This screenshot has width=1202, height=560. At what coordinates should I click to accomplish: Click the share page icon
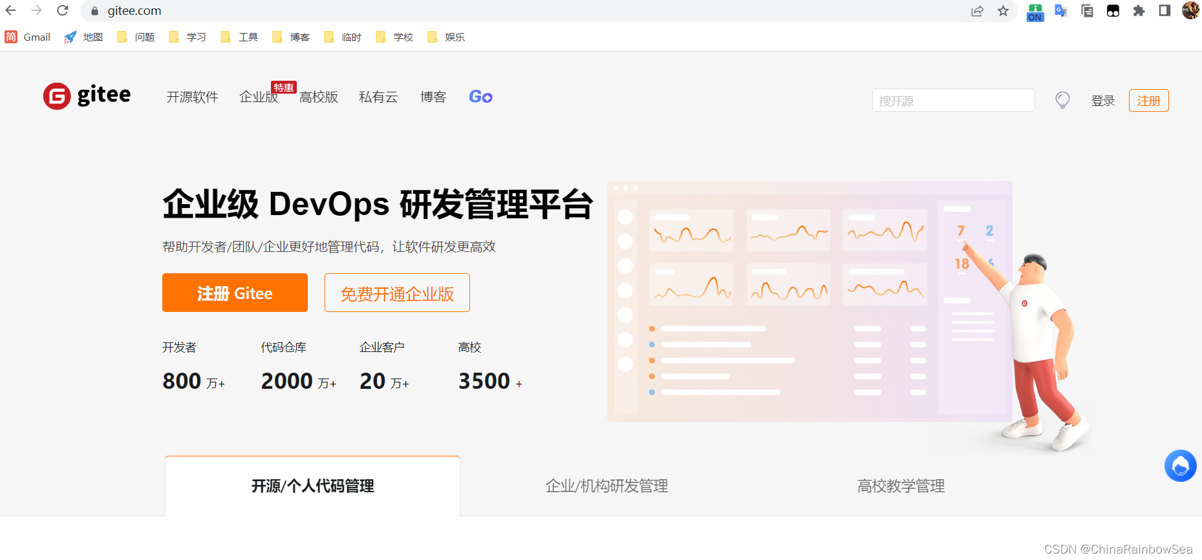[x=977, y=11]
